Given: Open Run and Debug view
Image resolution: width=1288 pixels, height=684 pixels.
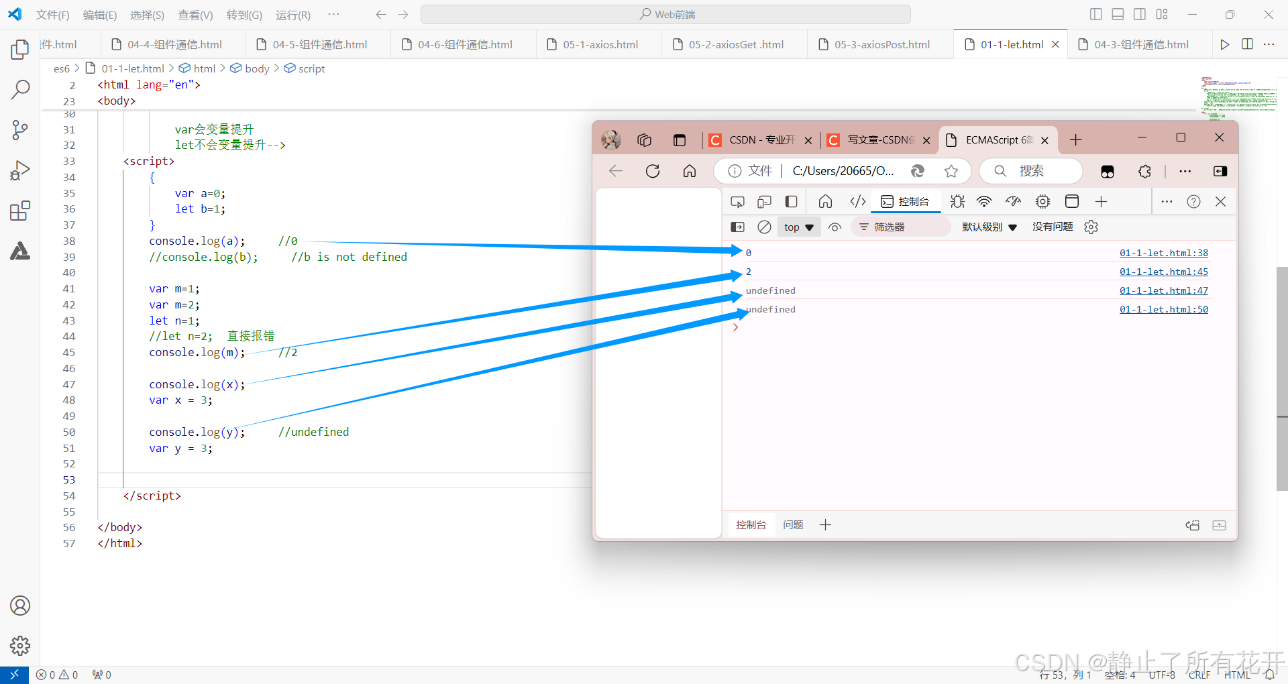Looking at the screenshot, I should 20,170.
